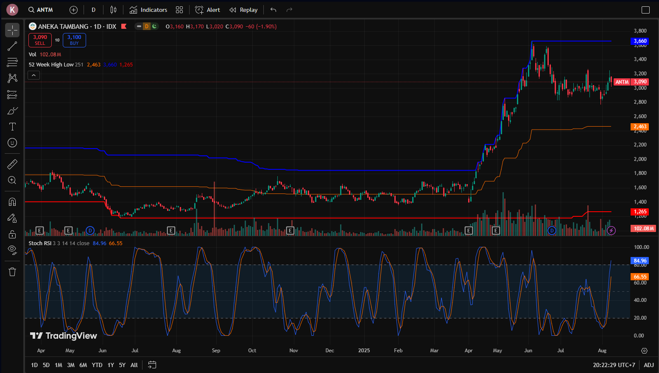The width and height of the screenshot is (659, 373).
Task: Collapse the indicator legend chevron
Action: coord(34,75)
